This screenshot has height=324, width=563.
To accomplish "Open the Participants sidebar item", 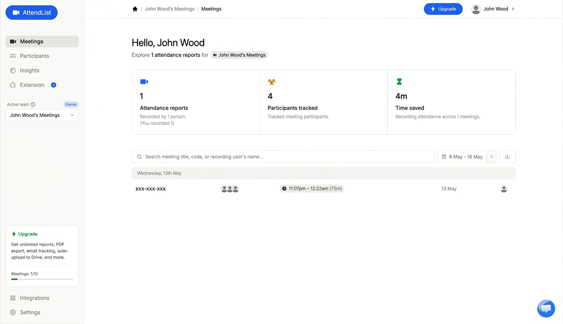I will (x=42, y=56).
